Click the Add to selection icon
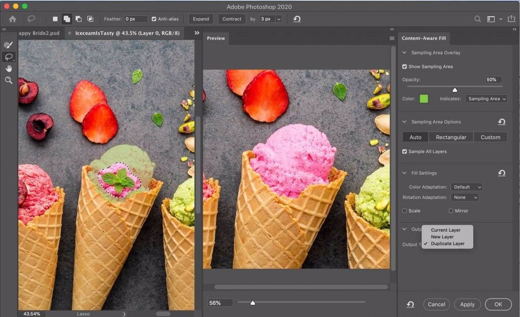The height and width of the screenshot is (317, 520). (67, 18)
